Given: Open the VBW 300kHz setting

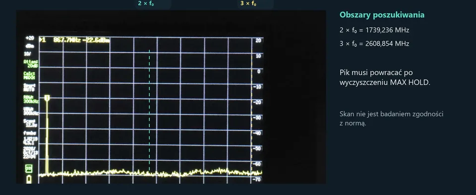Looking at the screenshot, I should click(x=31, y=111).
